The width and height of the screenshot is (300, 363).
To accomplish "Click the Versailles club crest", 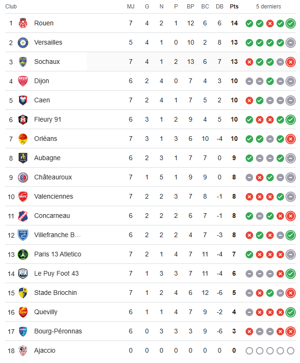I will [22, 42].
